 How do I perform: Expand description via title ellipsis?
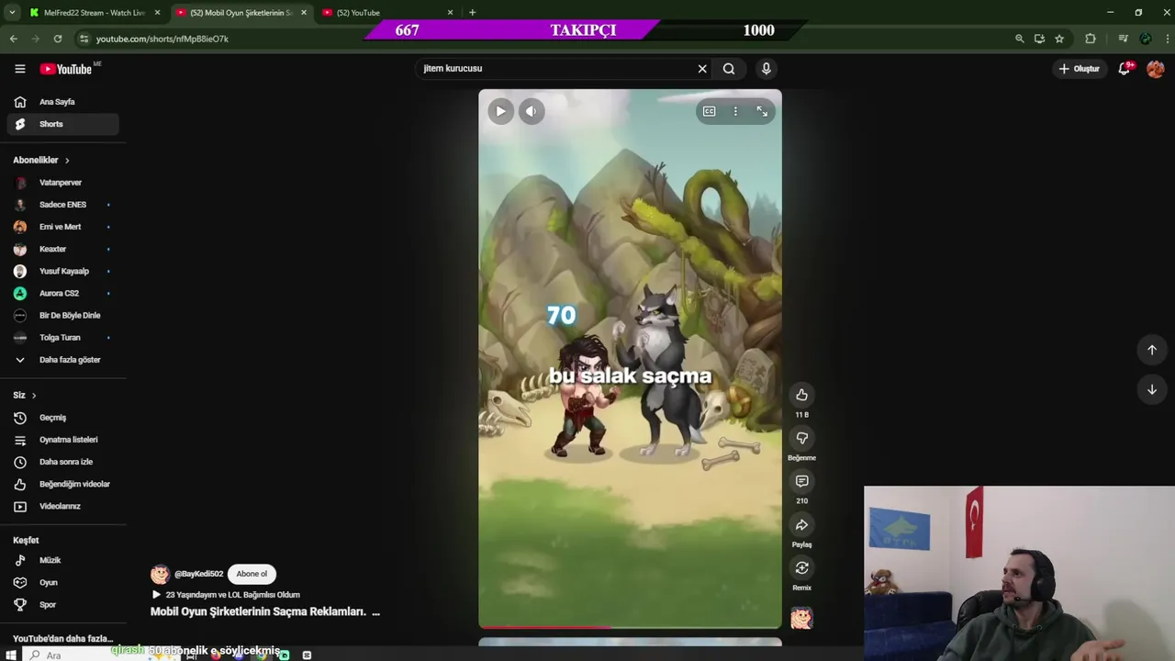pos(375,611)
